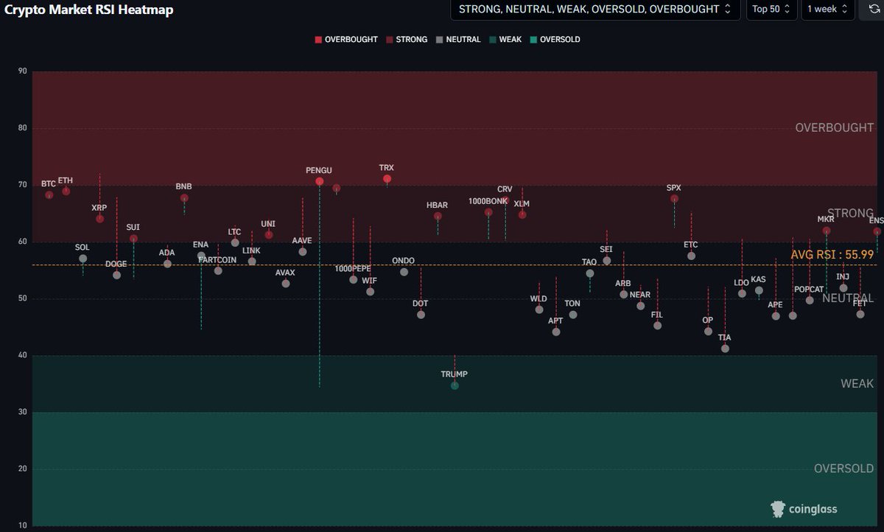Click the XRP data point

click(x=99, y=219)
